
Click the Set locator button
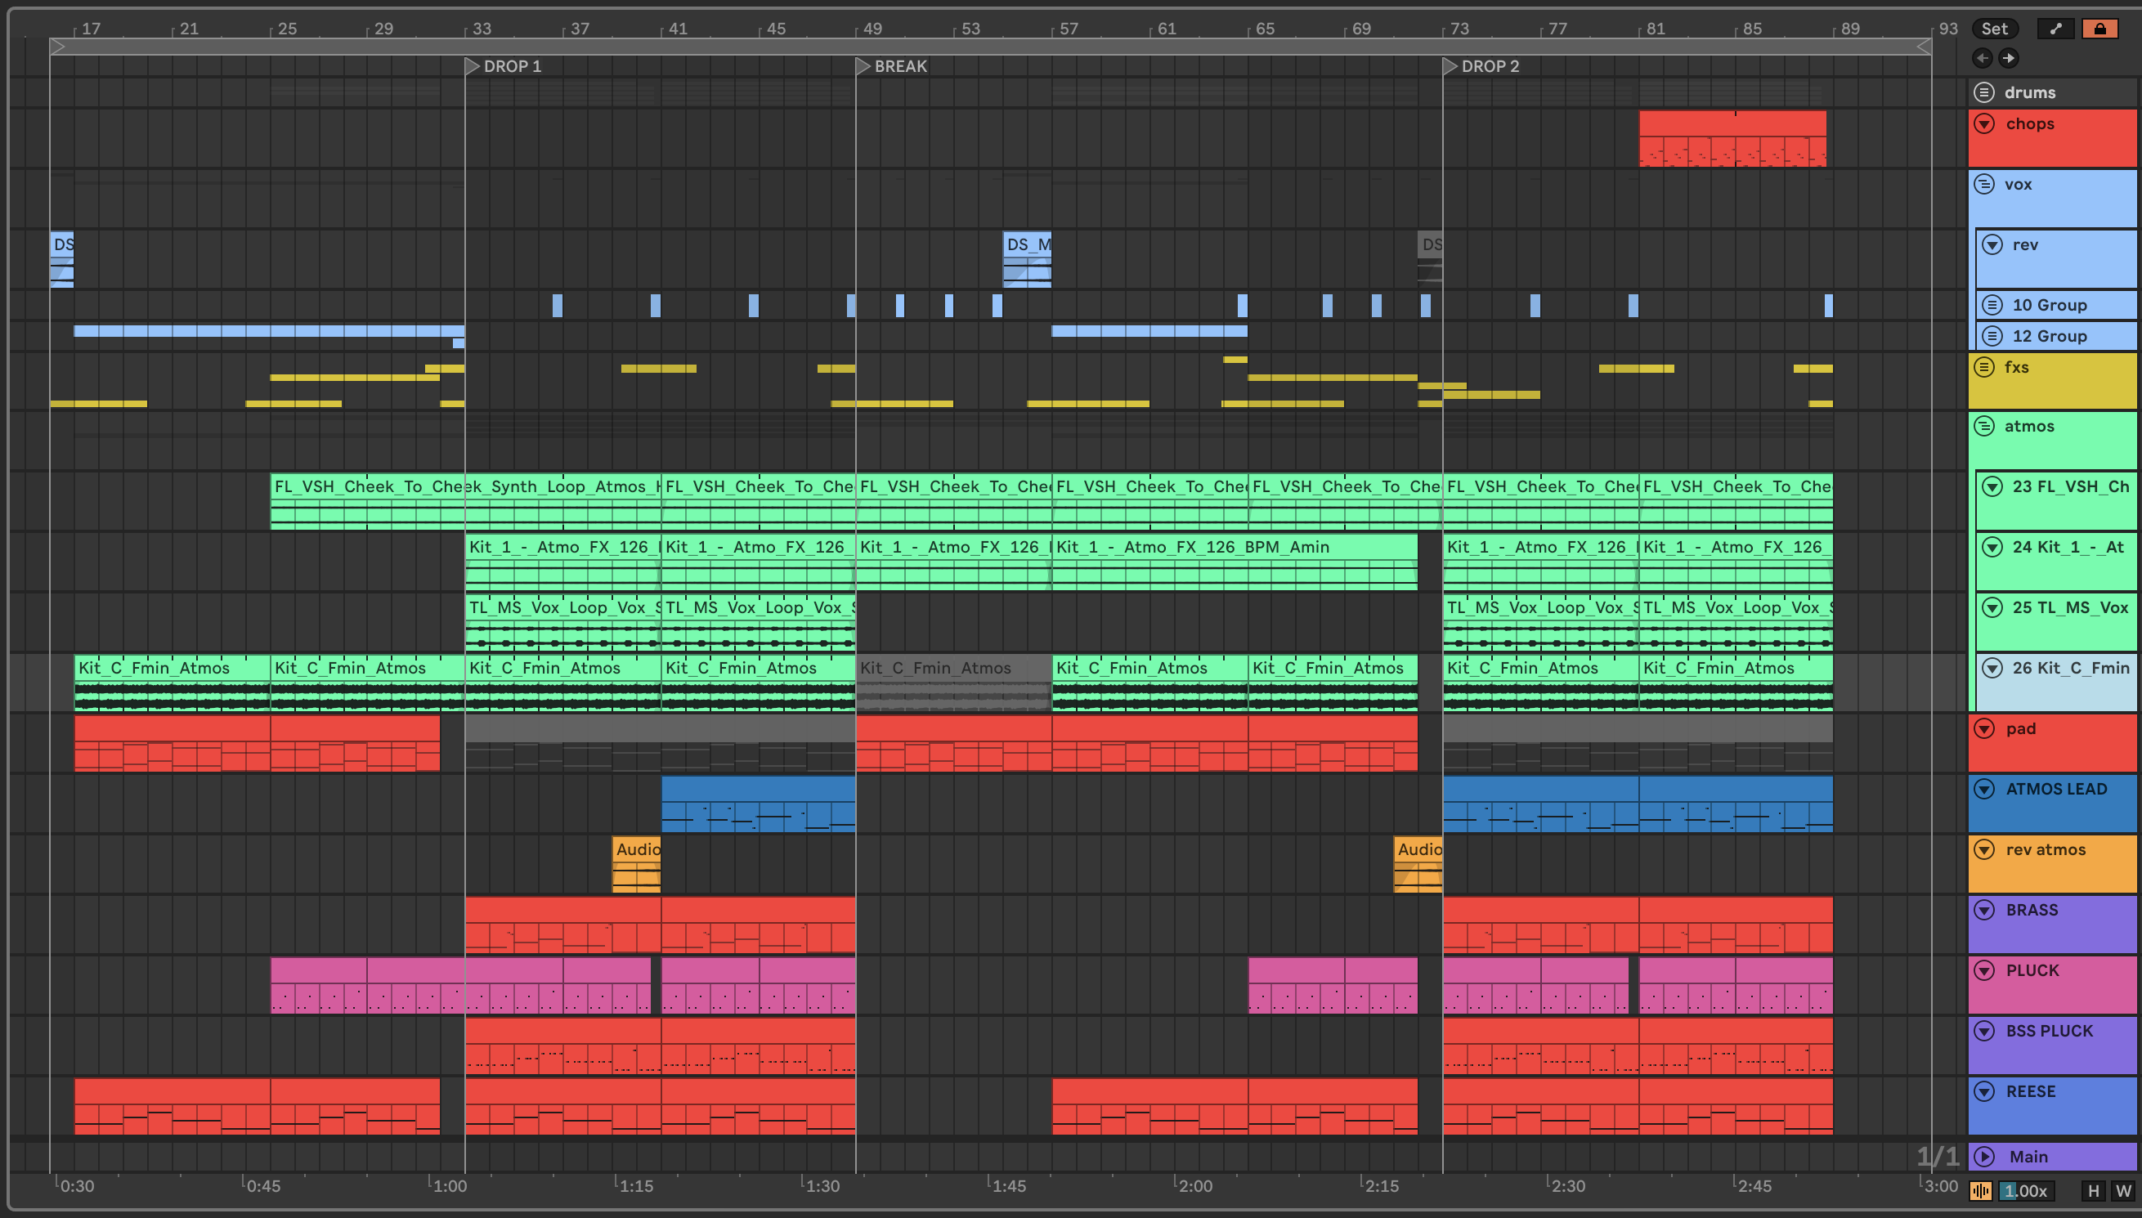[x=1994, y=29]
